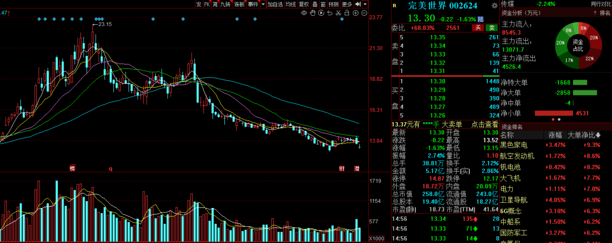Viewport: 612px width, 243px height.
Task: Open the 同行对比 peer comparison link
Action: tap(601, 4)
